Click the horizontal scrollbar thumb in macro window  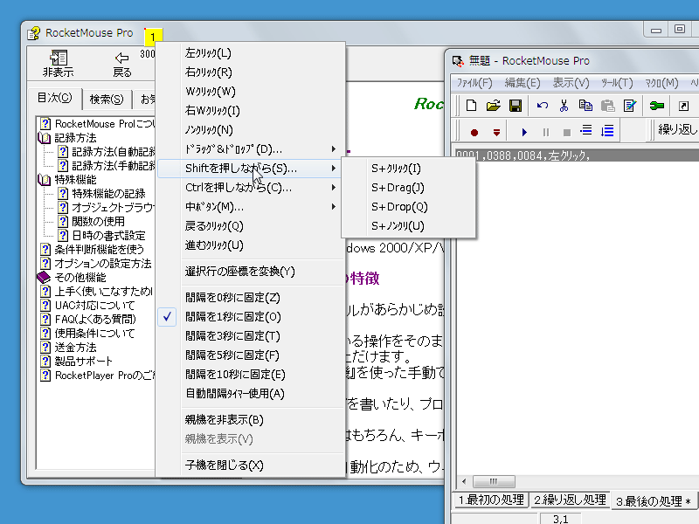pyautogui.click(x=494, y=481)
